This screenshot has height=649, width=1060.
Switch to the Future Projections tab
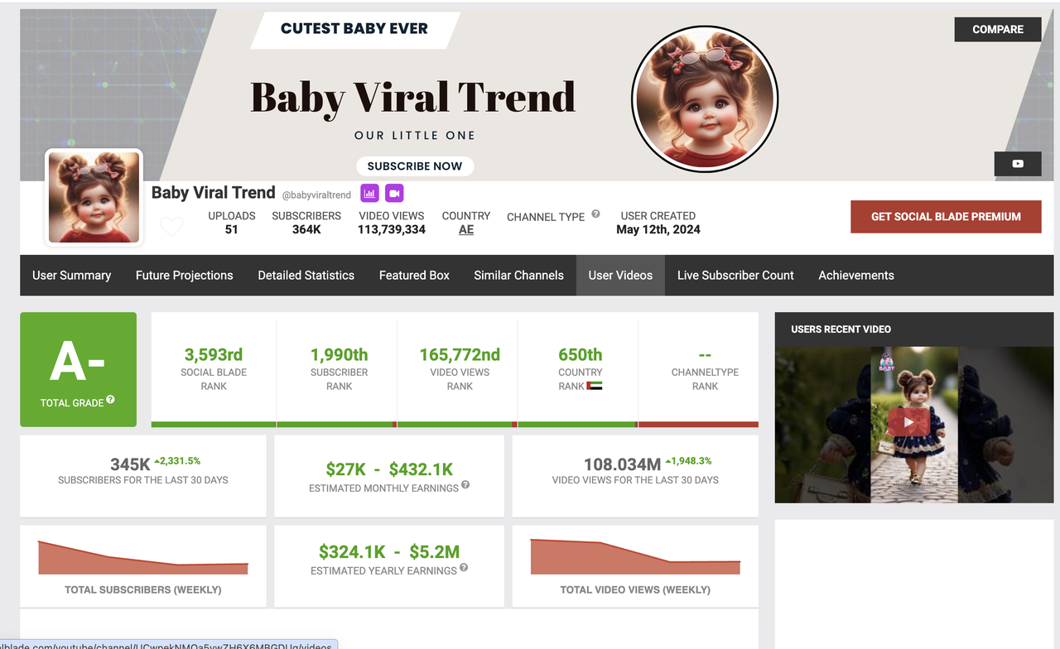point(185,276)
